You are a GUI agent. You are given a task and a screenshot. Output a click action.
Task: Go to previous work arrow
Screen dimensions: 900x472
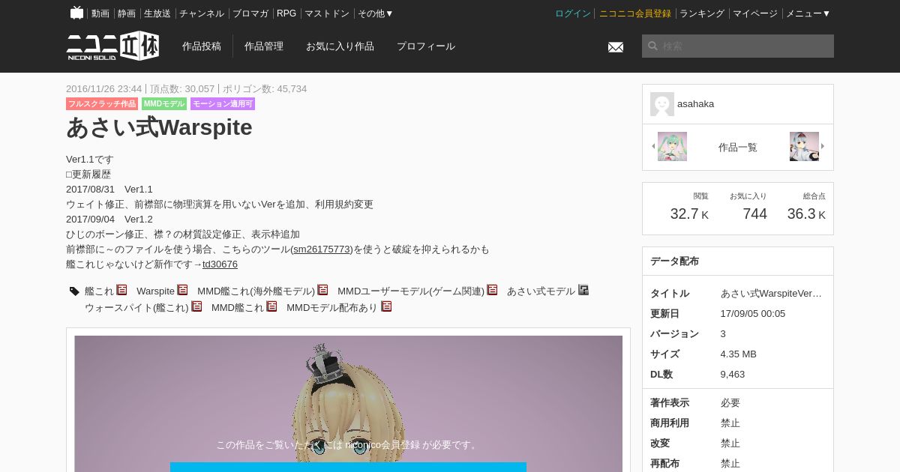coord(652,146)
